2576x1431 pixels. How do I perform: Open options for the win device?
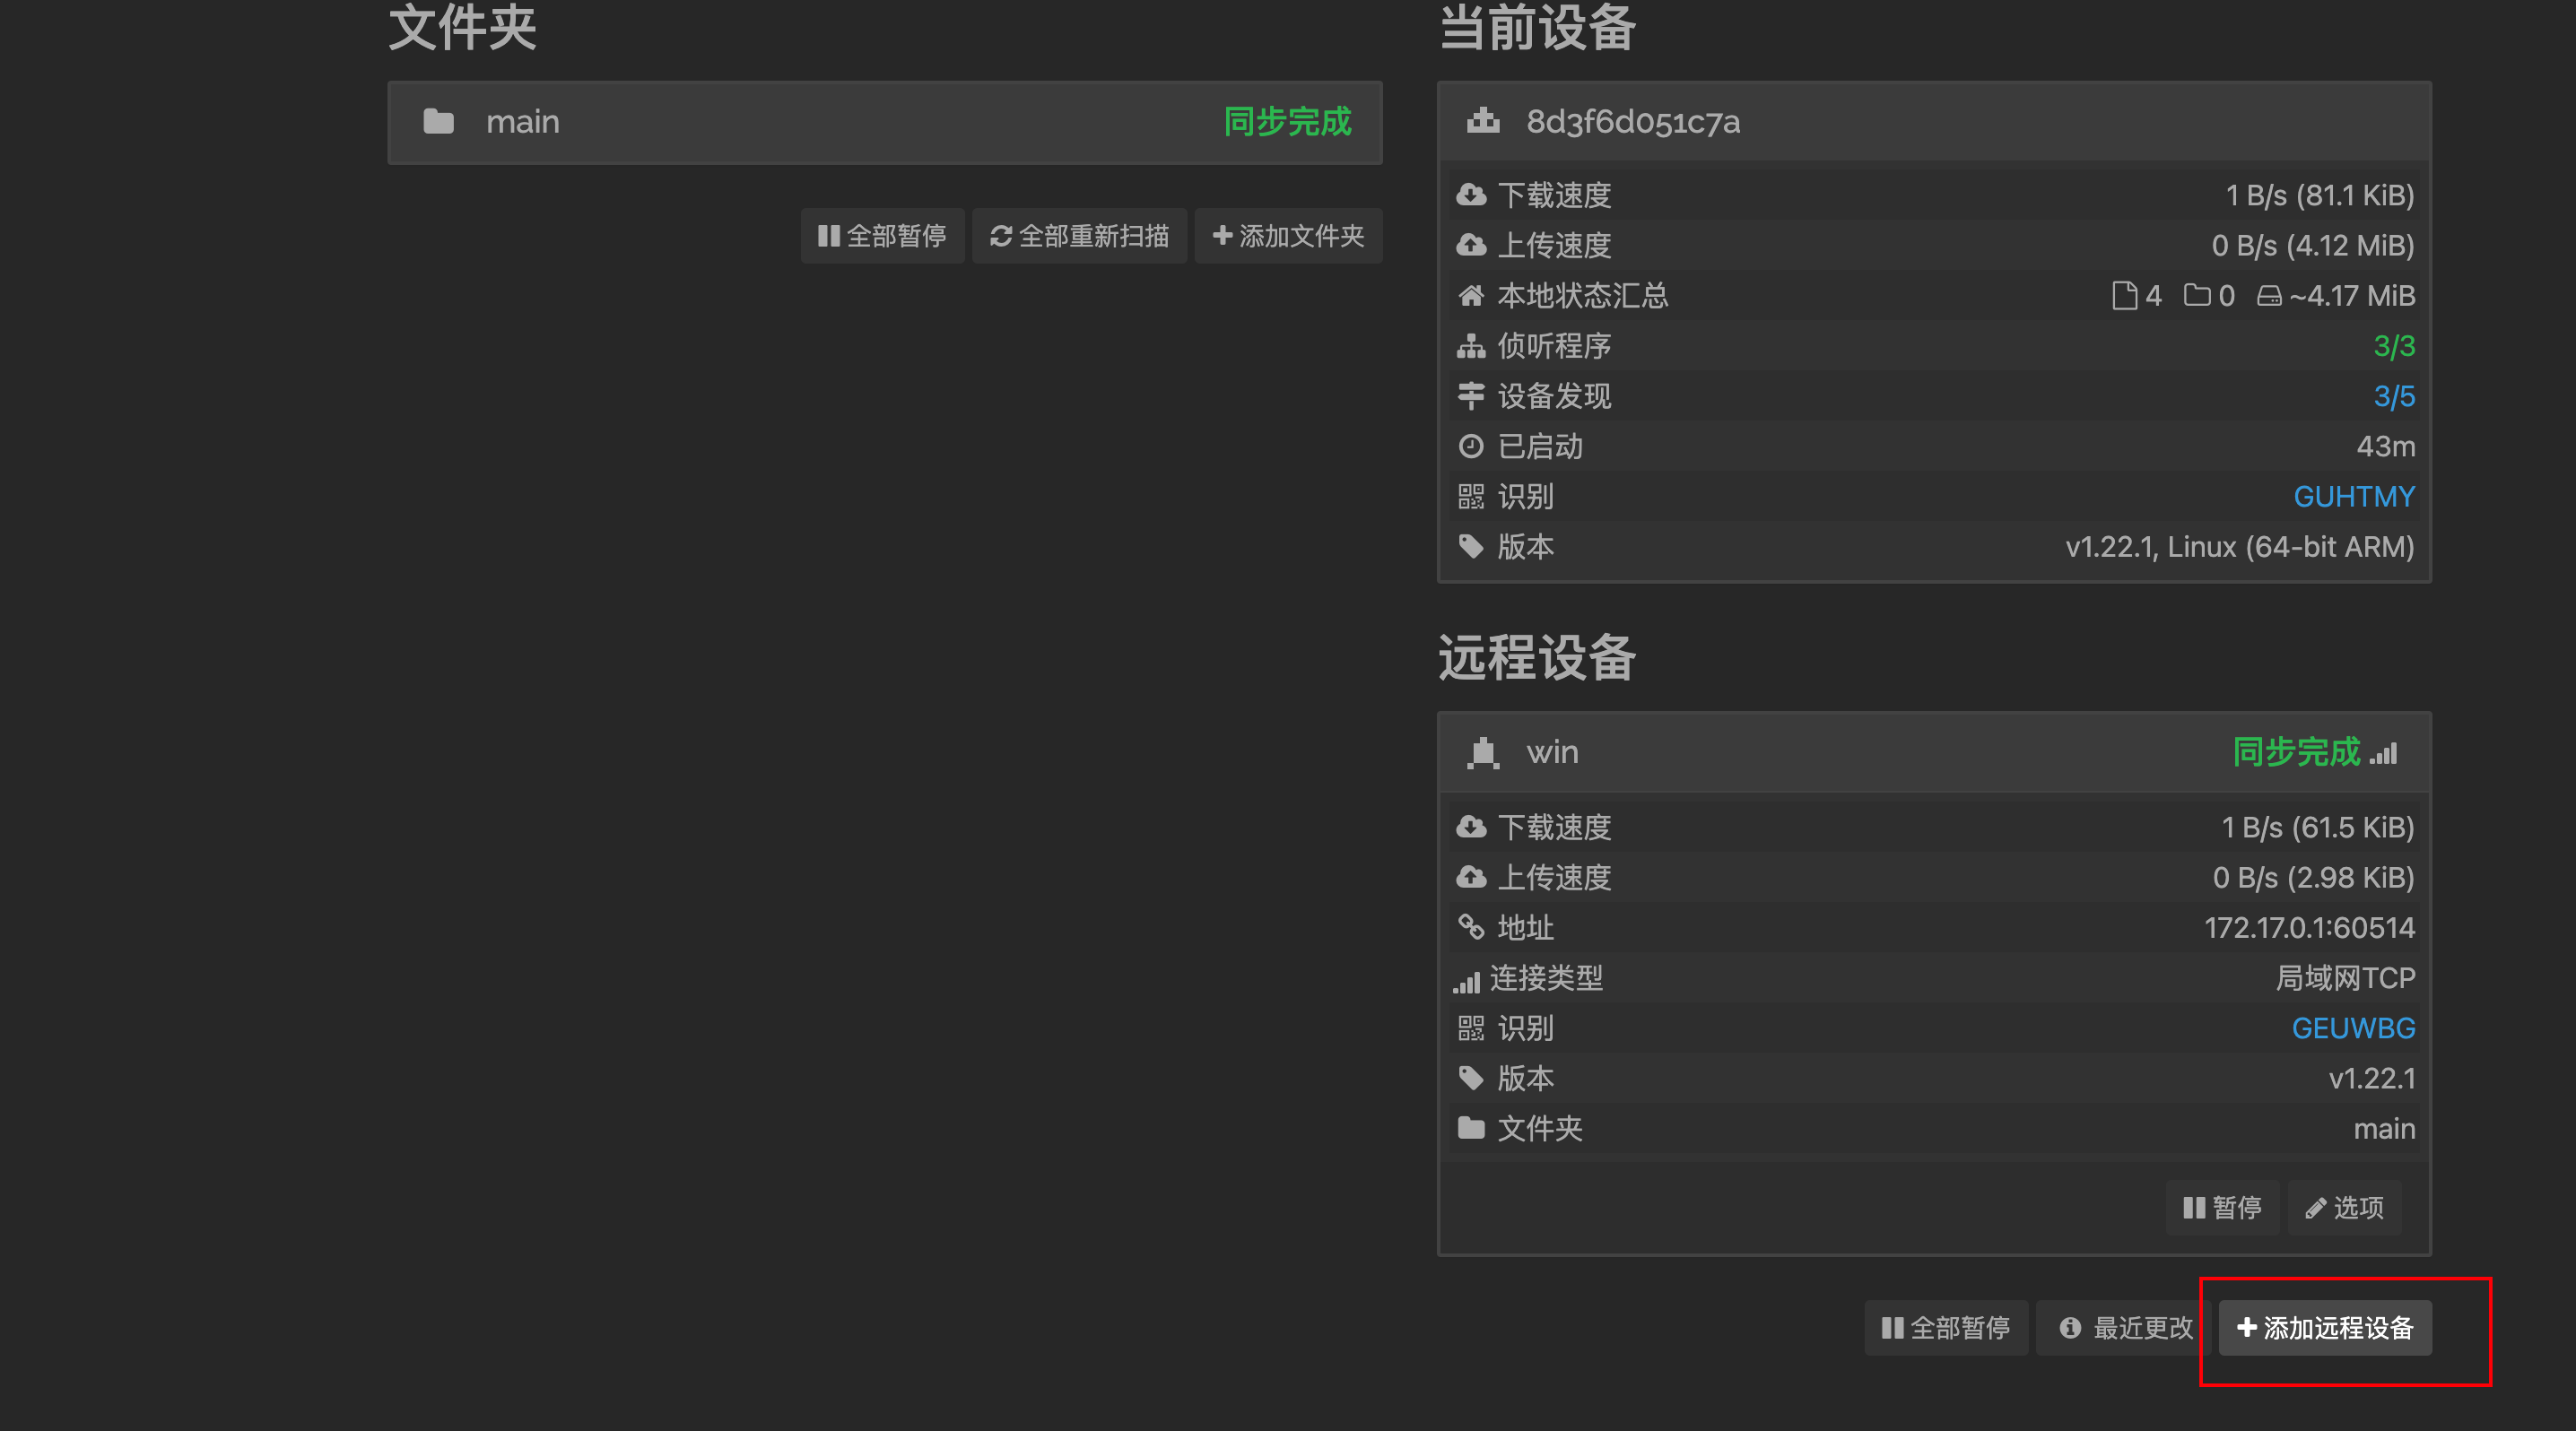[x=2344, y=1208]
